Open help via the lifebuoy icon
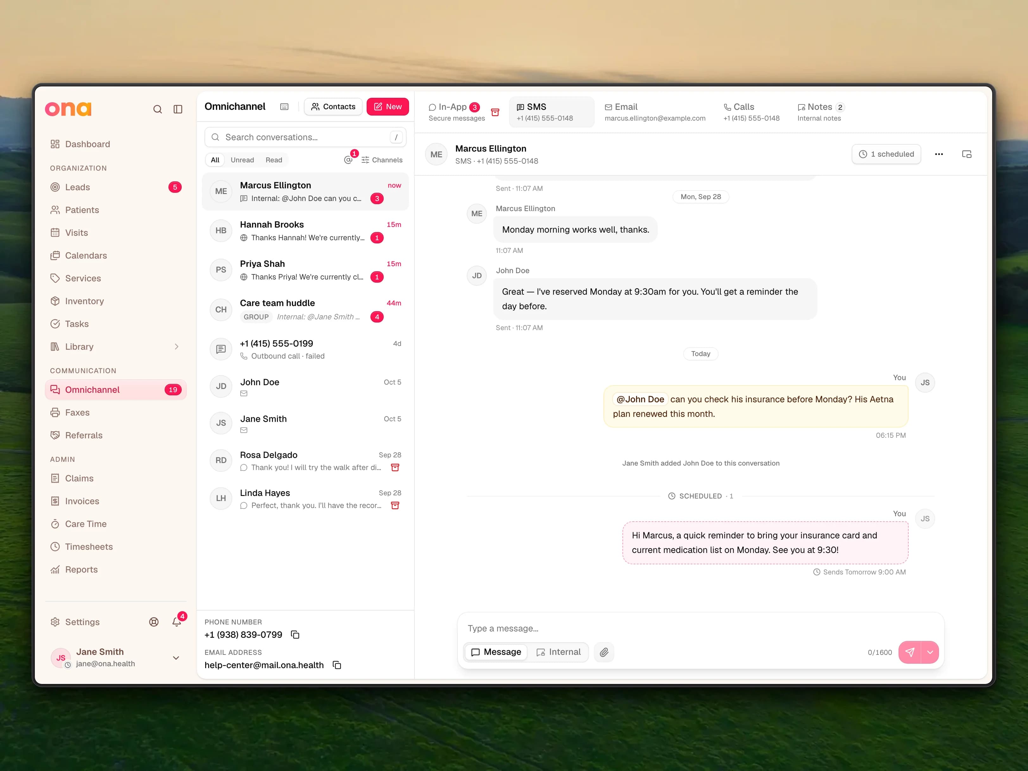This screenshot has width=1028, height=771. pos(154,622)
